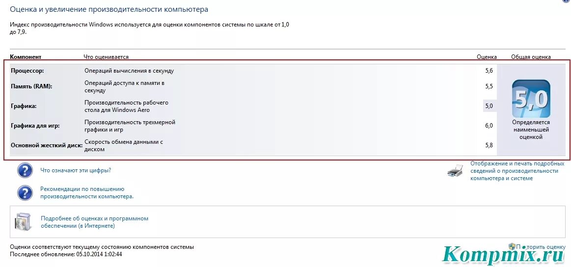The width and height of the screenshot is (571, 267).
Task: Click the highlighted 5,0 graphics score
Action: tap(489, 106)
